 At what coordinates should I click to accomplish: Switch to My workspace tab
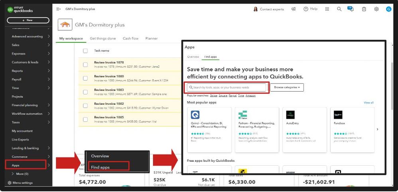point(71,39)
